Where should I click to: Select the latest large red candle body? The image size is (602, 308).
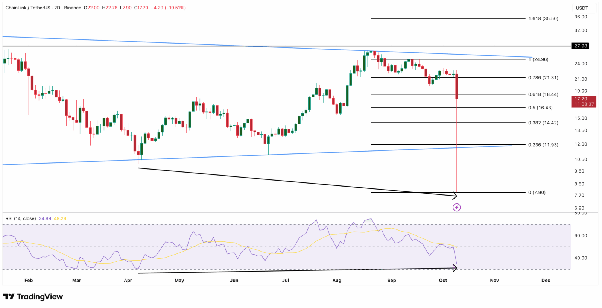457,86
